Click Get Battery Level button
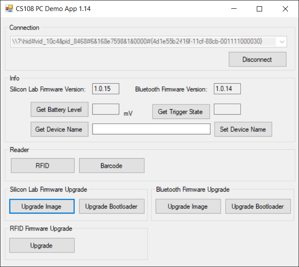This screenshot has width=299, height=267. click(59, 110)
